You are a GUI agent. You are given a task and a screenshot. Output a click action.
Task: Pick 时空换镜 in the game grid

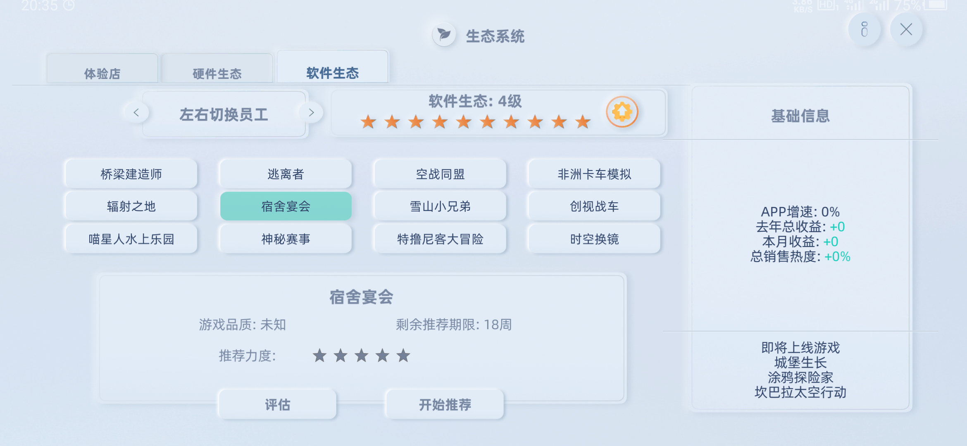click(594, 239)
